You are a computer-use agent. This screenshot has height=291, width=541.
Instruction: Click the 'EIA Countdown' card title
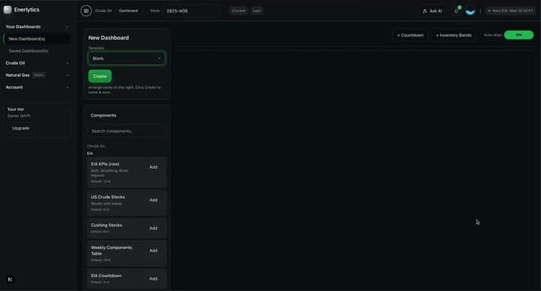[106, 276]
